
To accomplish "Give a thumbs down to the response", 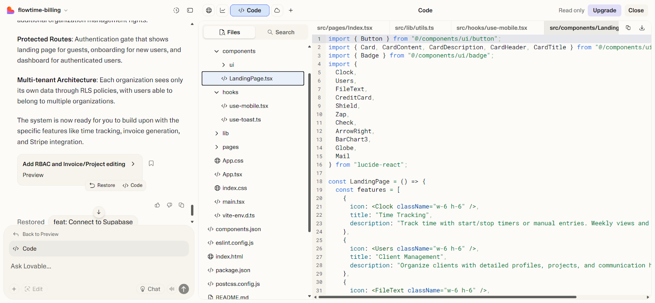I will 169,205.
